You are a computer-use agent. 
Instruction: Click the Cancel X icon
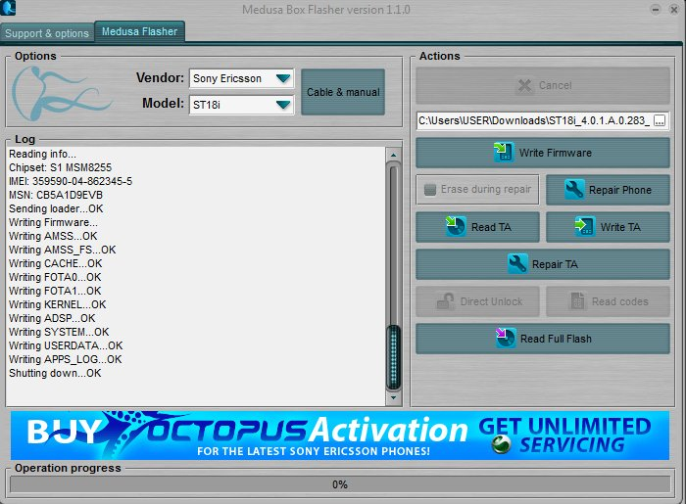coord(524,85)
